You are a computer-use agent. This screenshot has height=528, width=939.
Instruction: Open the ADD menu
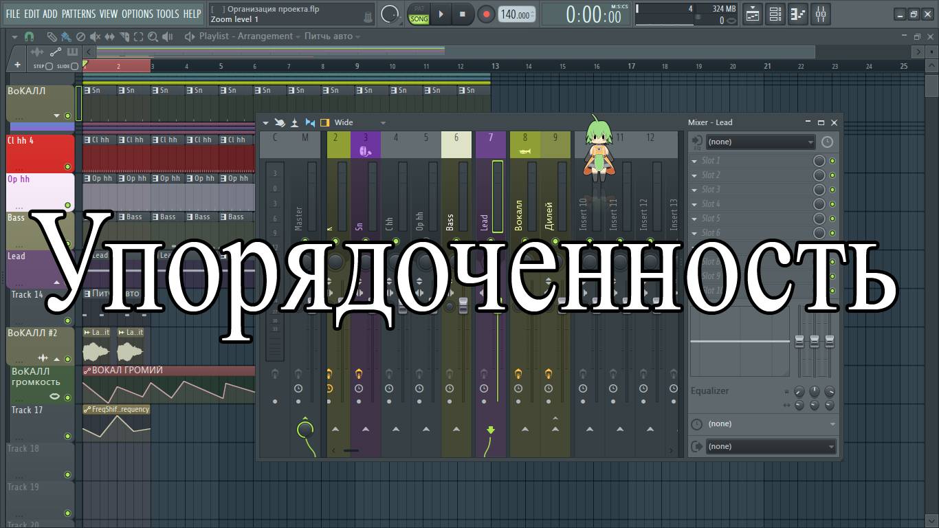point(50,14)
